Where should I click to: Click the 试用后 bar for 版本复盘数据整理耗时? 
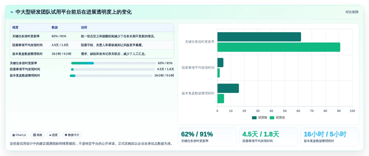point(221,99)
